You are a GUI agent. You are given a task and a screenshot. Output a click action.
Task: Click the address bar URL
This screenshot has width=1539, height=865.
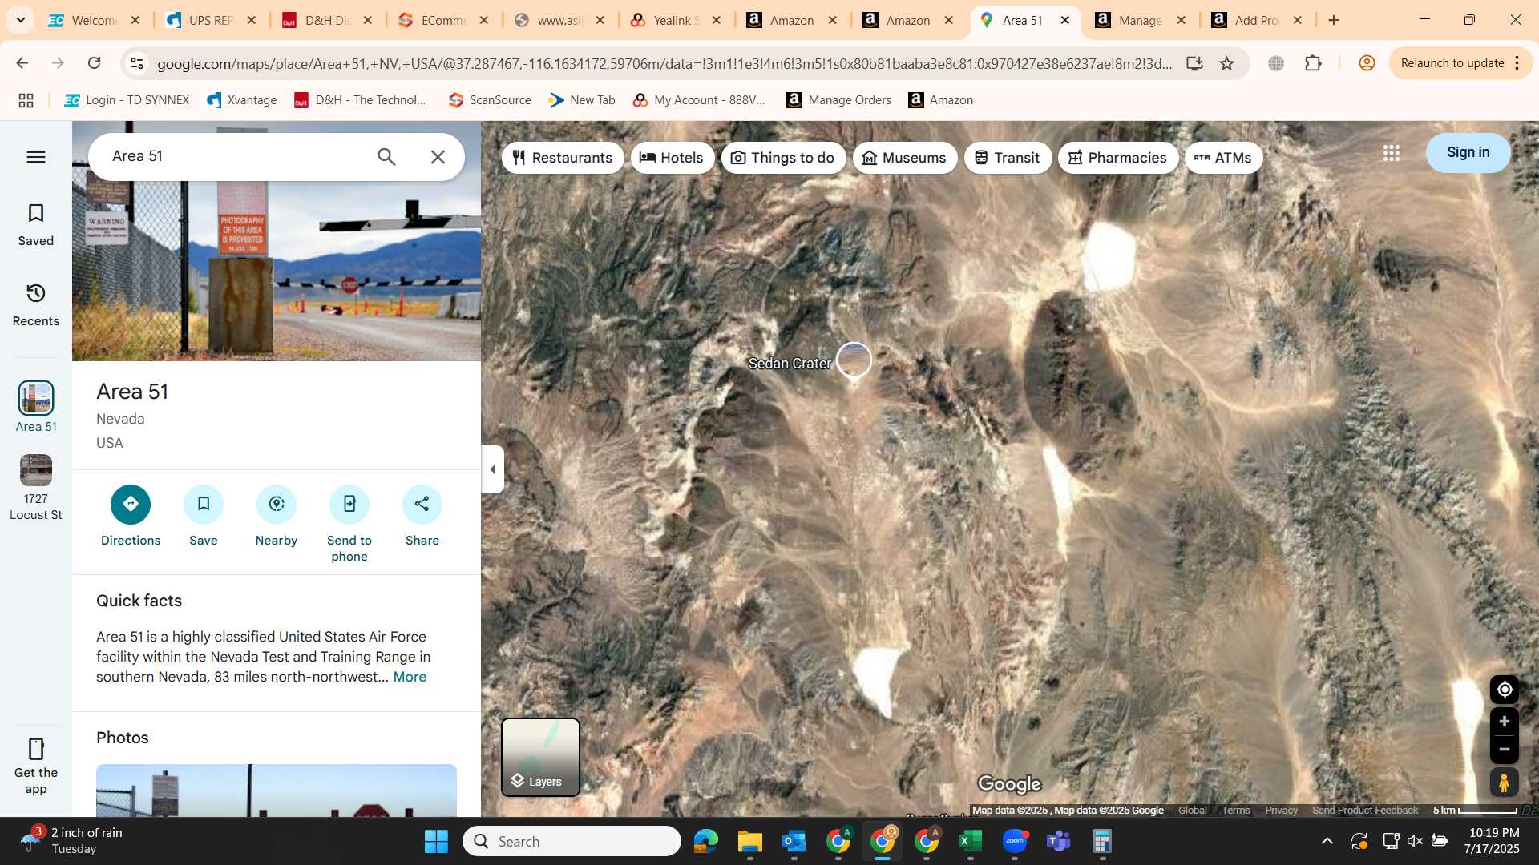pos(664,64)
